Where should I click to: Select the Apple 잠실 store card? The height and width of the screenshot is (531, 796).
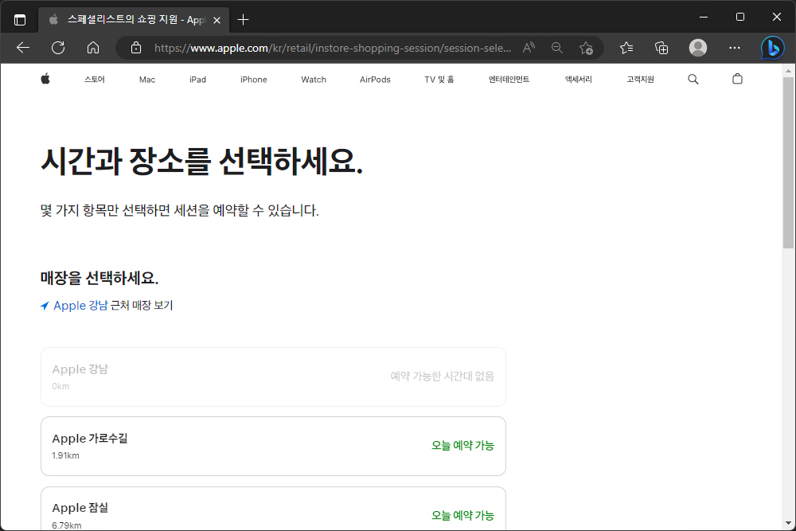tap(273, 509)
